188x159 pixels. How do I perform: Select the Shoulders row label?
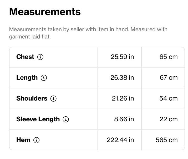(x=32, y=98)
